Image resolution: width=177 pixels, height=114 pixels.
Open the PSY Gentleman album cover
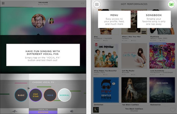click(x=106, y=90)
